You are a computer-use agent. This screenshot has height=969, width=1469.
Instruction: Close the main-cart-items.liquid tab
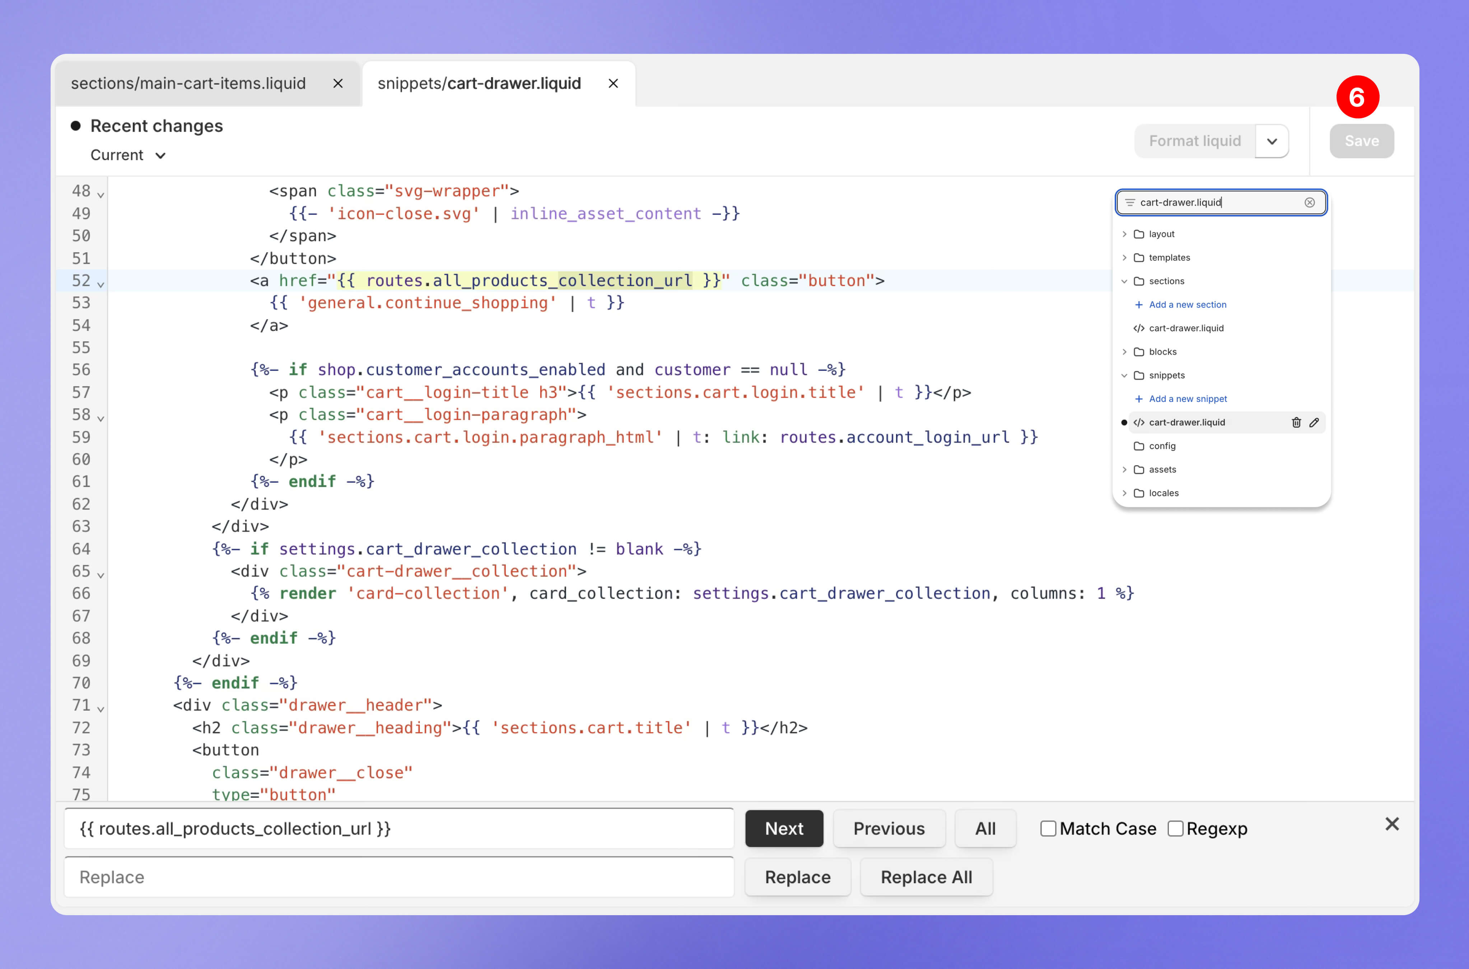pyautogui.click(x=338, y=83)
